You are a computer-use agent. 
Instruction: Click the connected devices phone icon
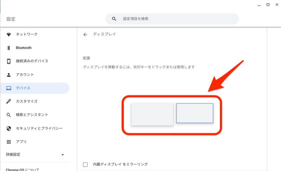(8, 61)
